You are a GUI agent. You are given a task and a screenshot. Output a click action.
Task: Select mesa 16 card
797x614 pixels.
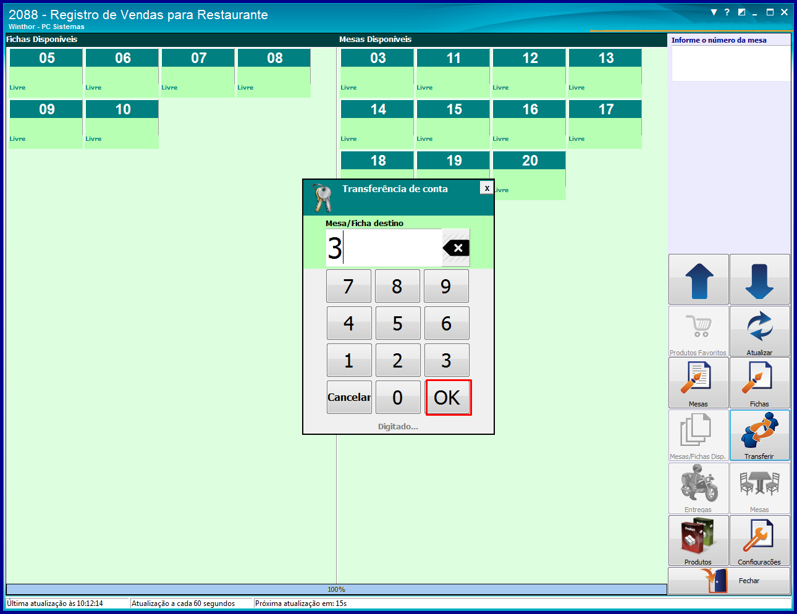point(529,124)
